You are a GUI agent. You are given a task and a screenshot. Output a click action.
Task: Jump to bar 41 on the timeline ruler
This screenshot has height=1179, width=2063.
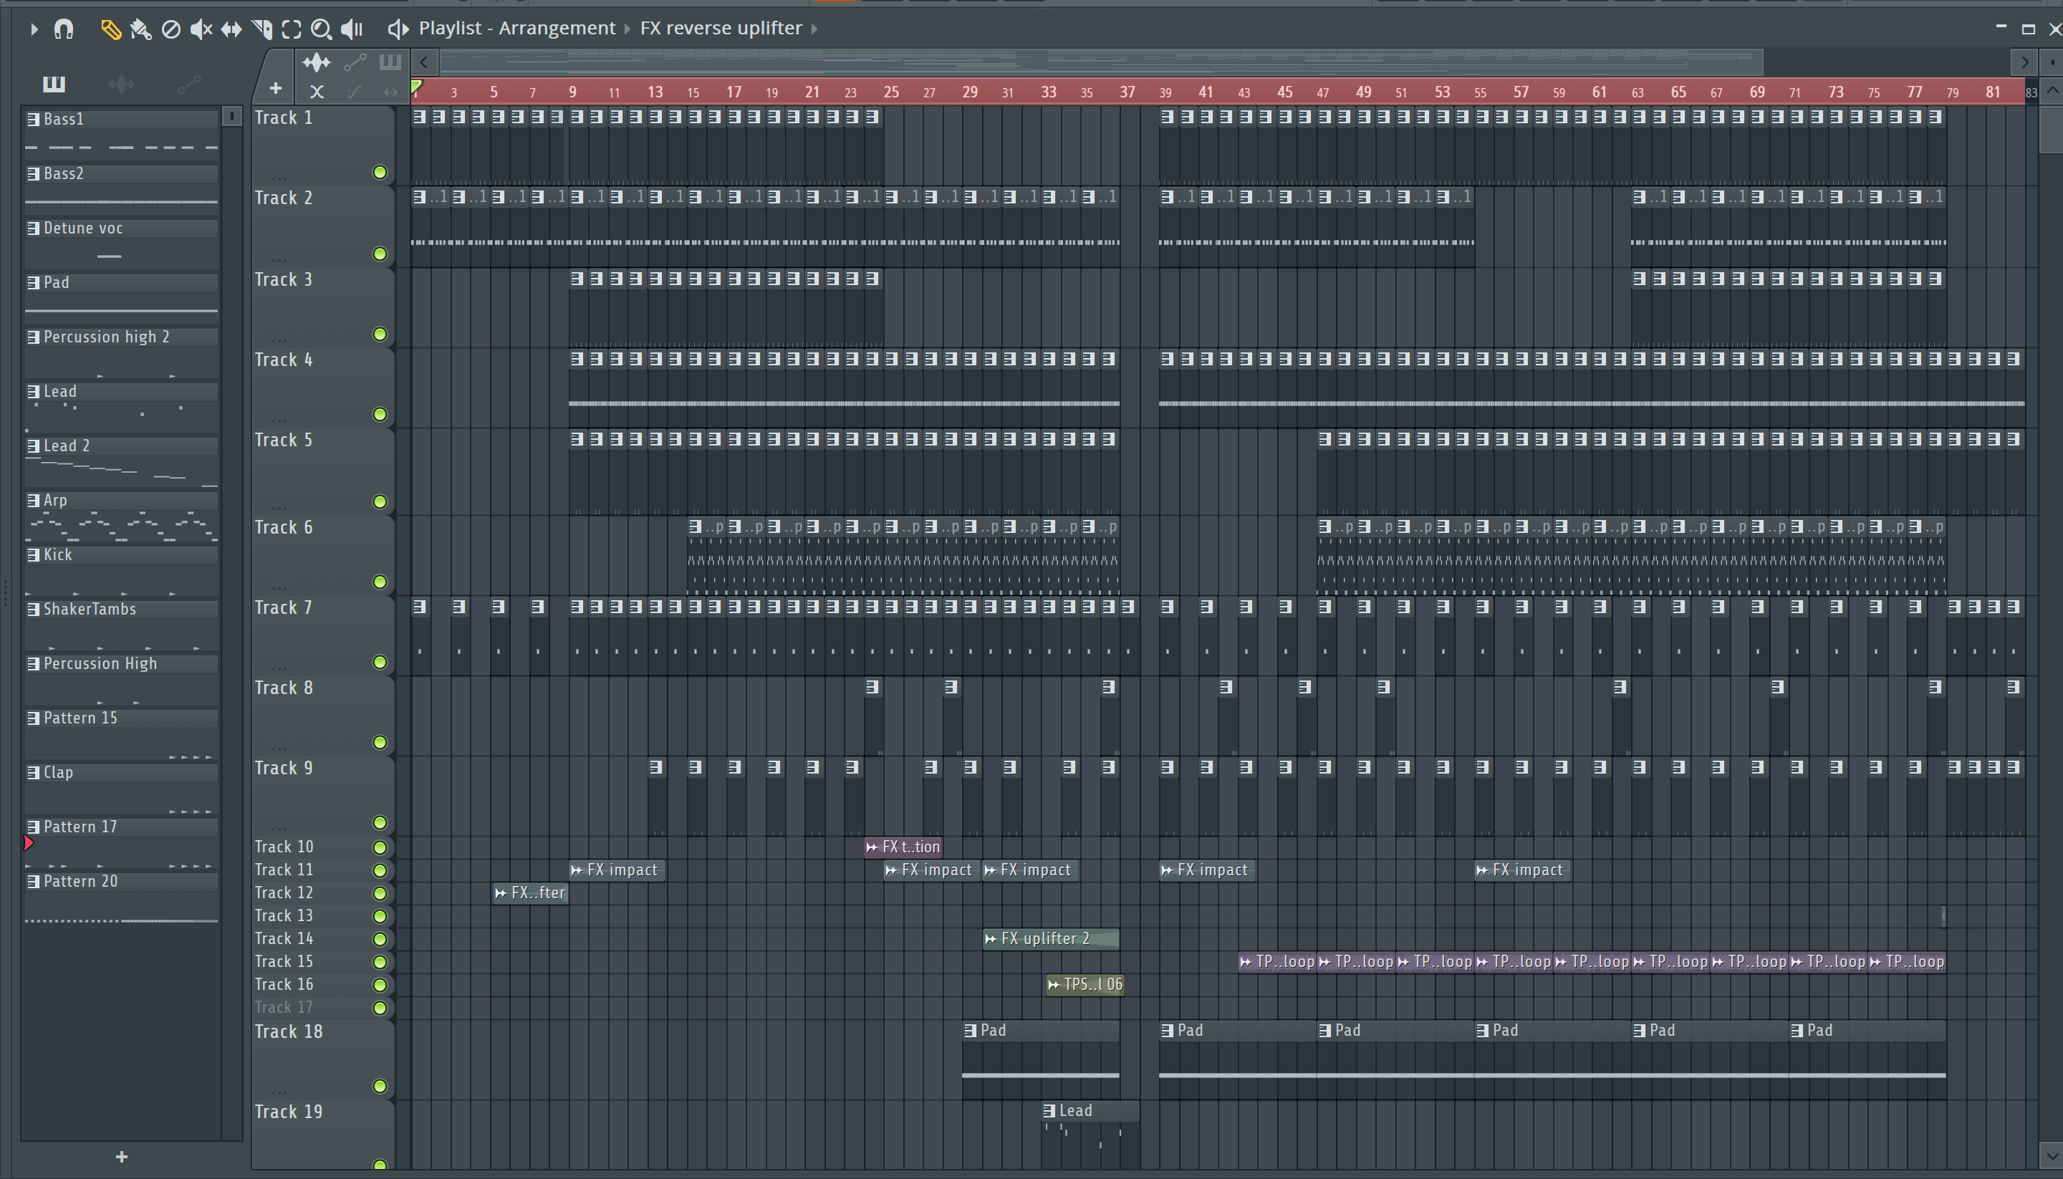(x=1206, y=92)
